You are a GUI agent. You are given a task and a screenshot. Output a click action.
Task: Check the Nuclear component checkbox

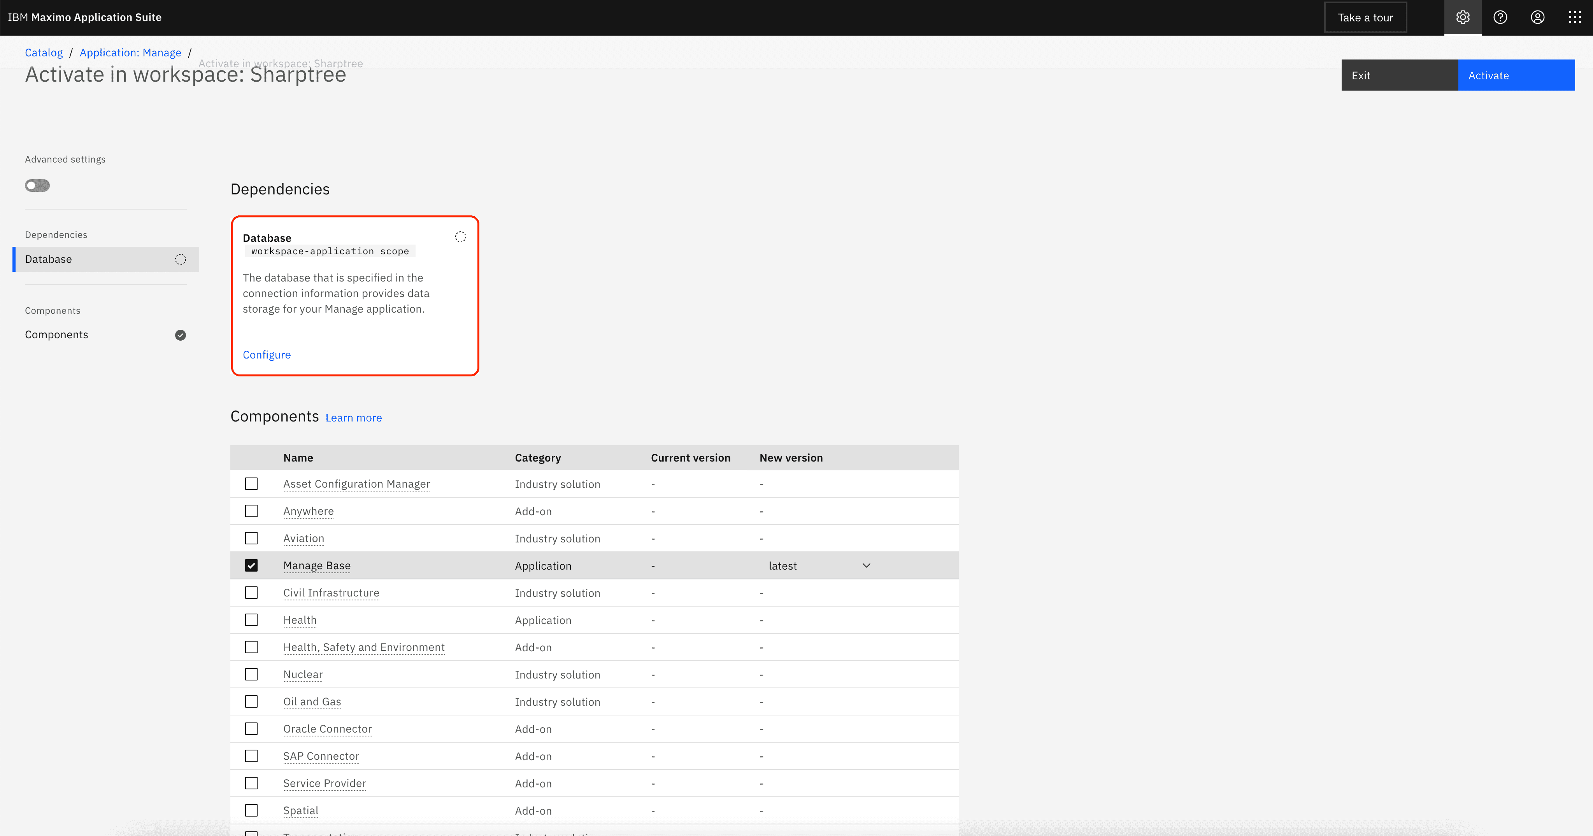click(251, 674)
